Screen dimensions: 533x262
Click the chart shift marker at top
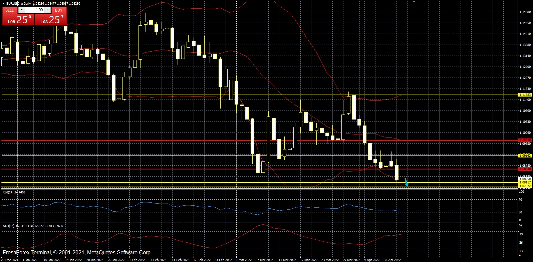414,2
